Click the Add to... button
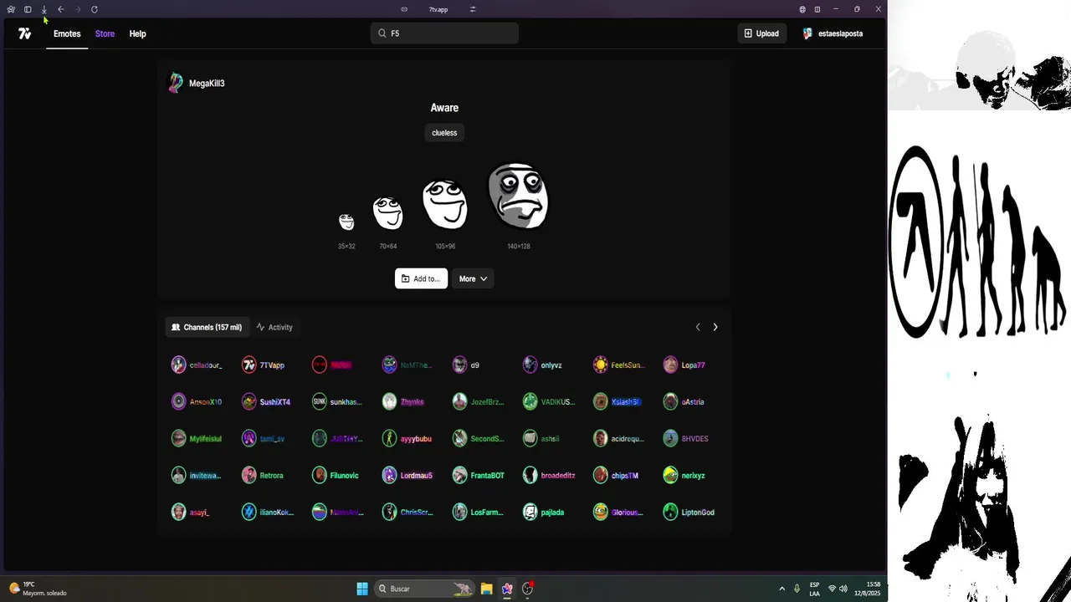The image size is (1071, 602). pyautogui.click(x=421, y=278)
